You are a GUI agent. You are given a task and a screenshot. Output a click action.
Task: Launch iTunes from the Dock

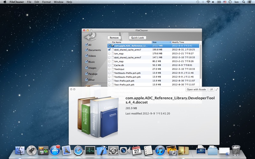tap(160, 150)
